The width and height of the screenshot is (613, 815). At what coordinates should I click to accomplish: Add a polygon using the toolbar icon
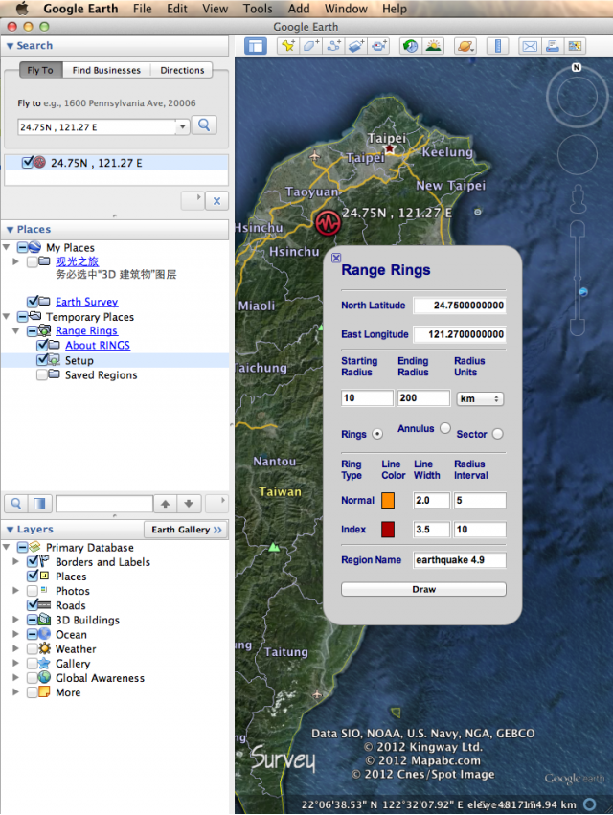(x=310, y=46)
